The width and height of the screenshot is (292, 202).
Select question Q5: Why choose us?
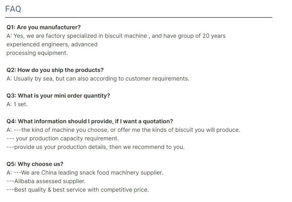click(35, 164)
